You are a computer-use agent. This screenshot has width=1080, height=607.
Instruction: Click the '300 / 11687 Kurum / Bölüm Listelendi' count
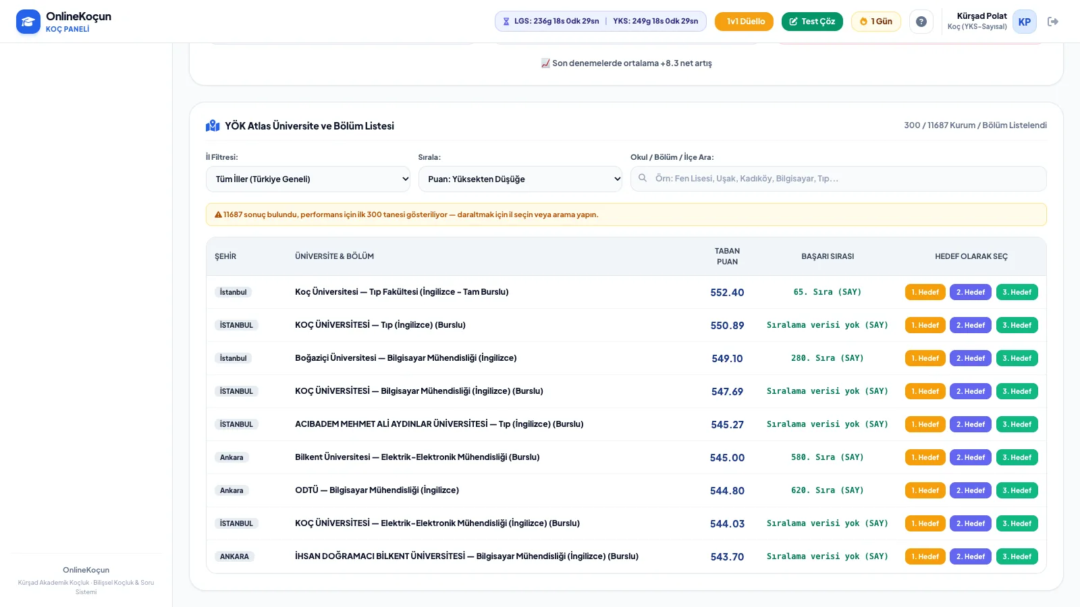pos(975,125)
